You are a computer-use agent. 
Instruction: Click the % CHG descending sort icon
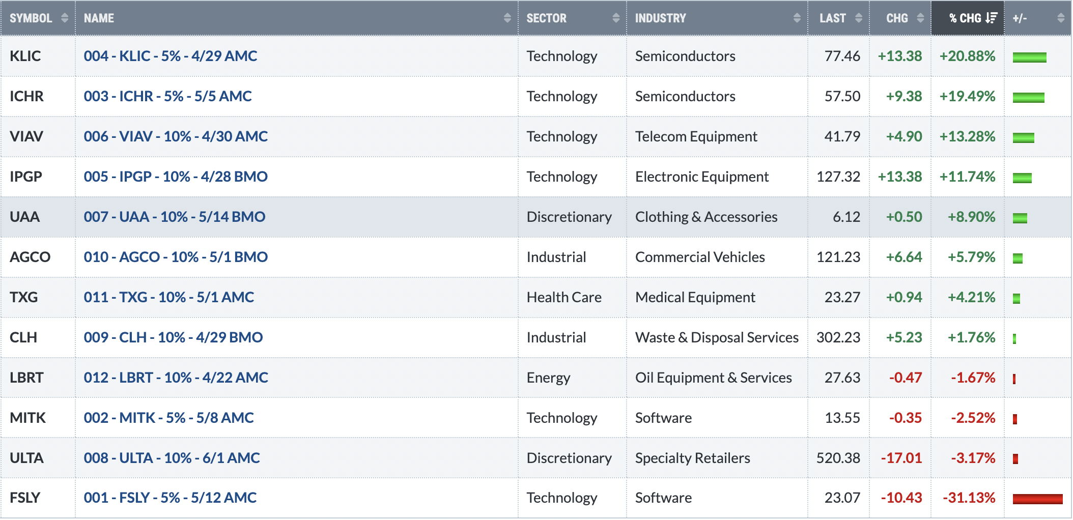tap(991, 18)
